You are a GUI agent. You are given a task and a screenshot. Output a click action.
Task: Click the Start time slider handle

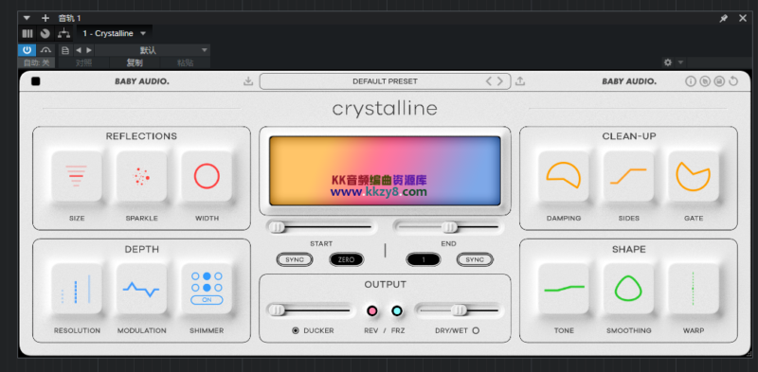pyautogui.click(x=277, y=227)
